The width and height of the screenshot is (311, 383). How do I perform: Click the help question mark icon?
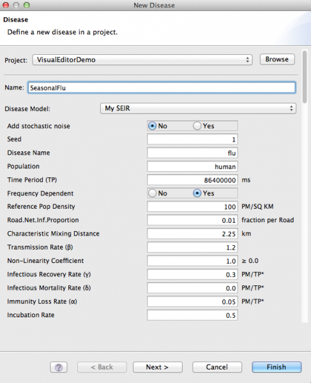click(59, 367)
